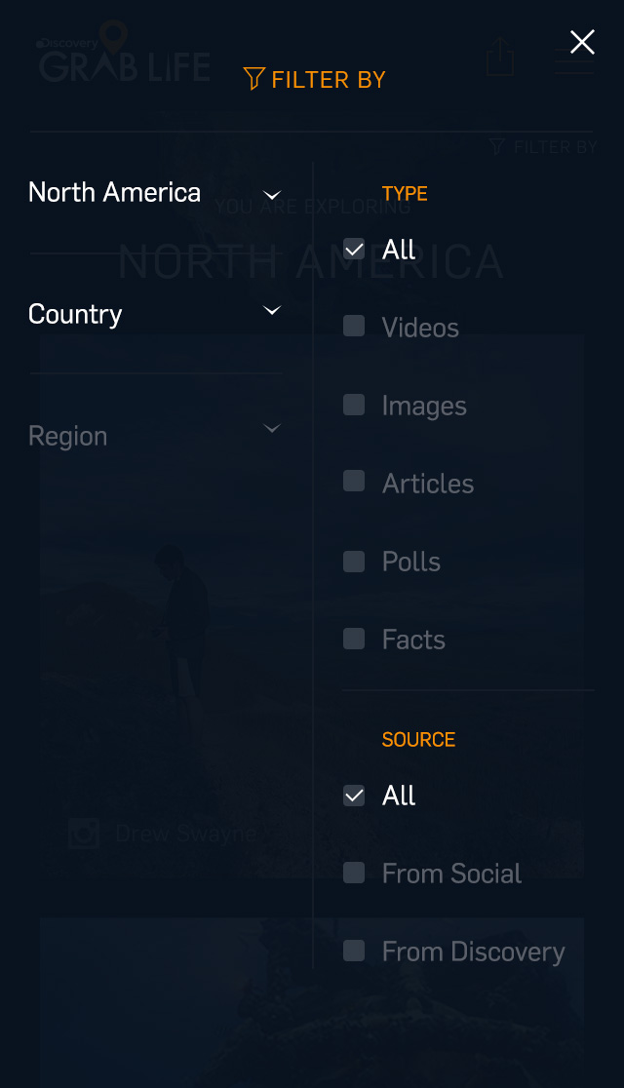This screenshot has height=1088, width=624.
Task: Uncheck the Type All checkbox
Action: (354, 250)
